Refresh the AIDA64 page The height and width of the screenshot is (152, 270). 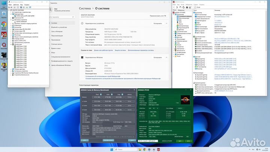[x=183, y=7]
